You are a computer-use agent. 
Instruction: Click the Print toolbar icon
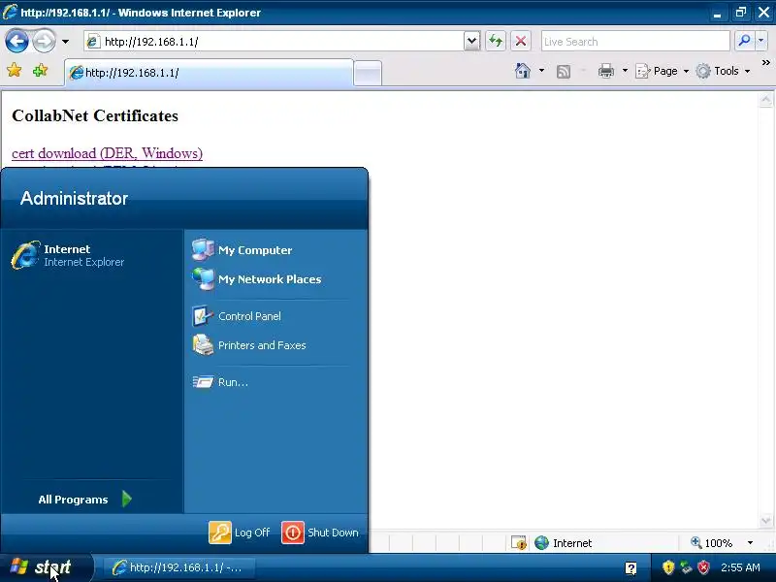click(x=605, y=71)
